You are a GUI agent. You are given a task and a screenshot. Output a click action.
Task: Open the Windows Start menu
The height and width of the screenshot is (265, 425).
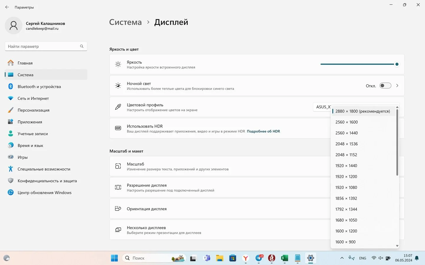114,258
